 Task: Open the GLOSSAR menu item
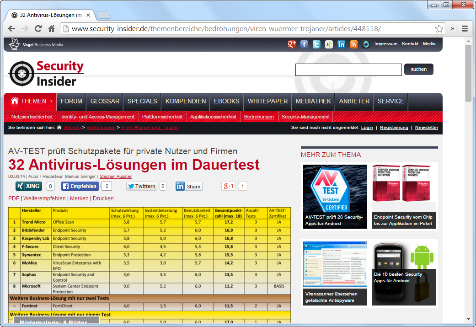coord(105,102)
